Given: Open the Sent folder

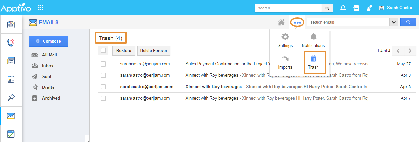Looking at the screenshot, I should pos(47,76).
